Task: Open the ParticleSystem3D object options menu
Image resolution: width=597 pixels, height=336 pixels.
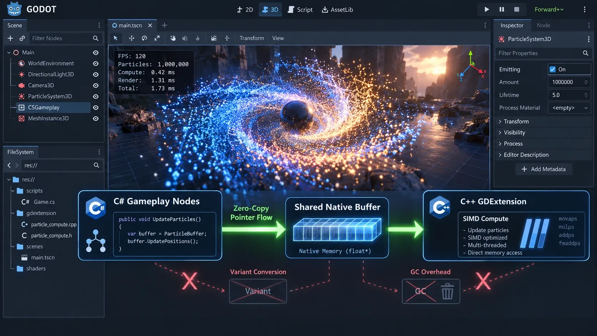Action: [588, 39]
